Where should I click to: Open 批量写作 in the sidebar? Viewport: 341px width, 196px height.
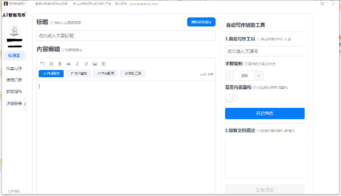[14, 68]
